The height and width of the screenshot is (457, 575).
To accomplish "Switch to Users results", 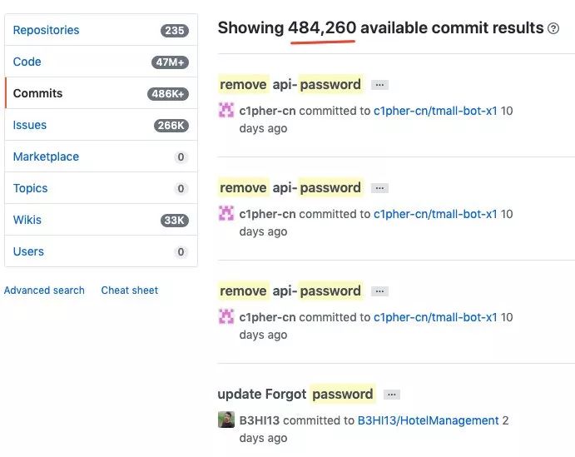I will (x=29, y=251).
